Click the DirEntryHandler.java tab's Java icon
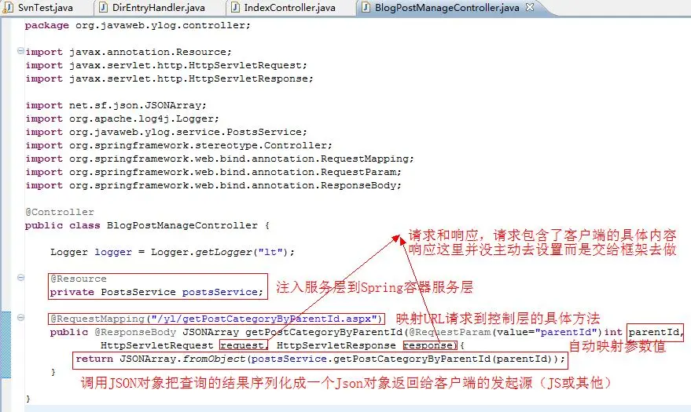The image size is (691, 412). tap(103, 8)
